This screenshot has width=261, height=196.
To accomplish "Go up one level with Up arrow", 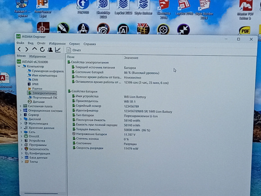I will tap(34, 49).
